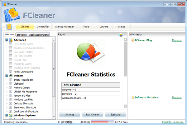Toggle User Assist History checkbox
Screen dimensions: 187x125
point(11,52)
